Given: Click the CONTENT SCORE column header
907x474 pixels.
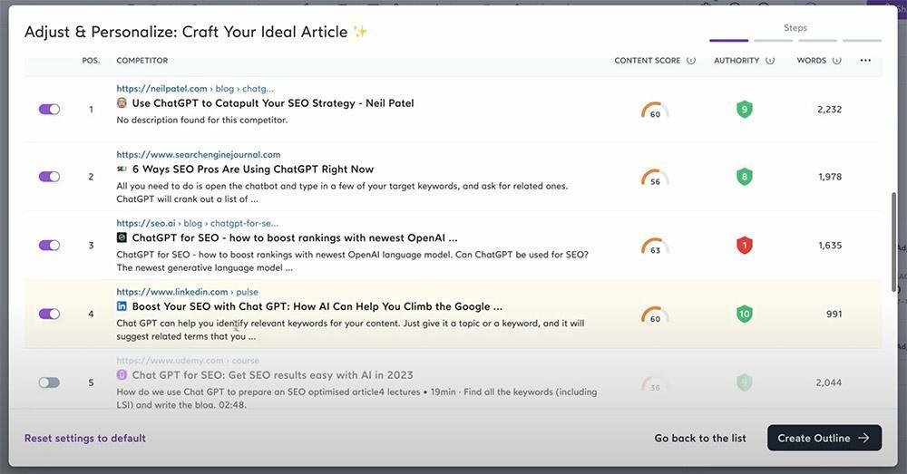Looking at the screenshot, I should 648,60.
